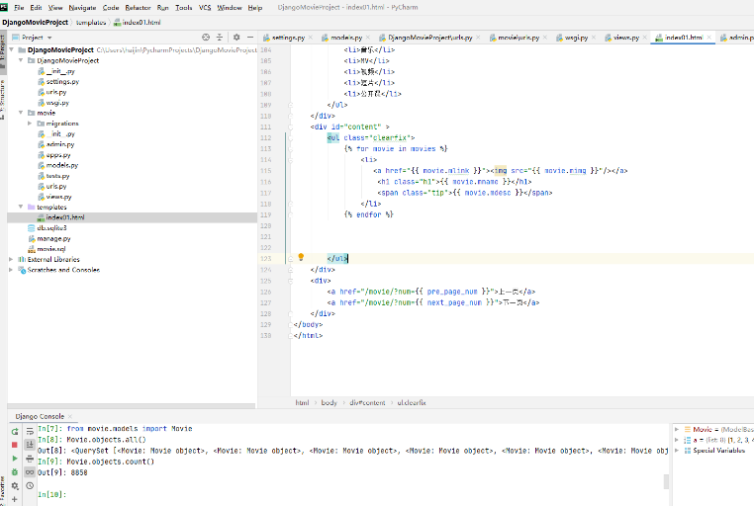Place cursor on line 123 closing ul tag
Image resolution: width=754 pixels, height=506 pixels.
(x=337, y=258)
